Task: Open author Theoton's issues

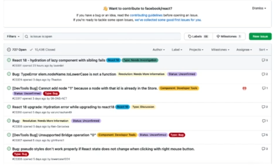Action: click(56, 80)
